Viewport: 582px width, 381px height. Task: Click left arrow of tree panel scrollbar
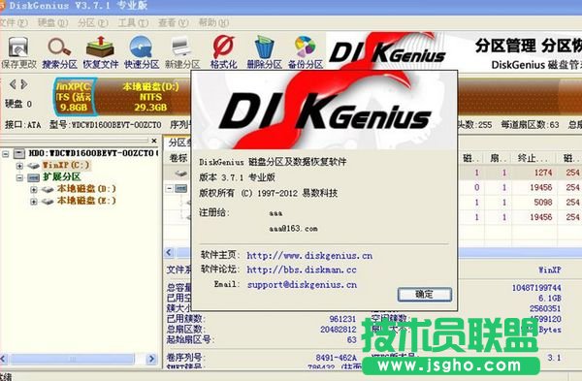tap(4, 359)
